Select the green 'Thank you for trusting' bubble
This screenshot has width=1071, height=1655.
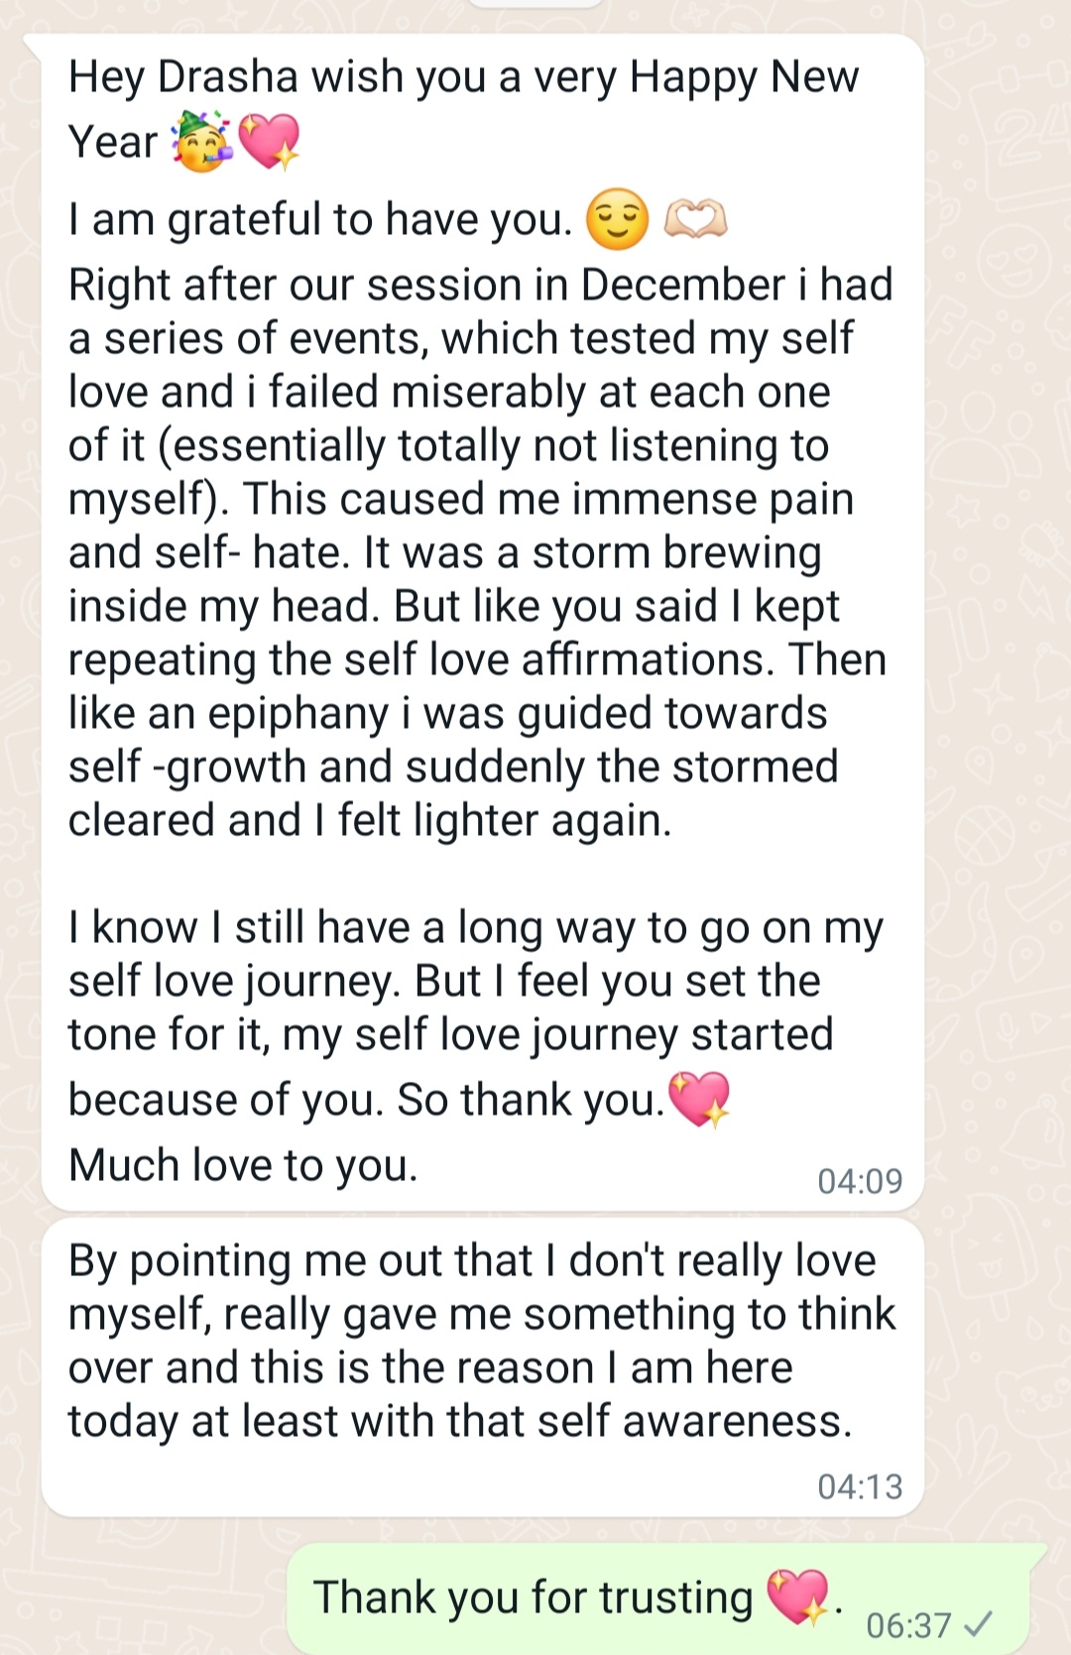point(658,1598)
